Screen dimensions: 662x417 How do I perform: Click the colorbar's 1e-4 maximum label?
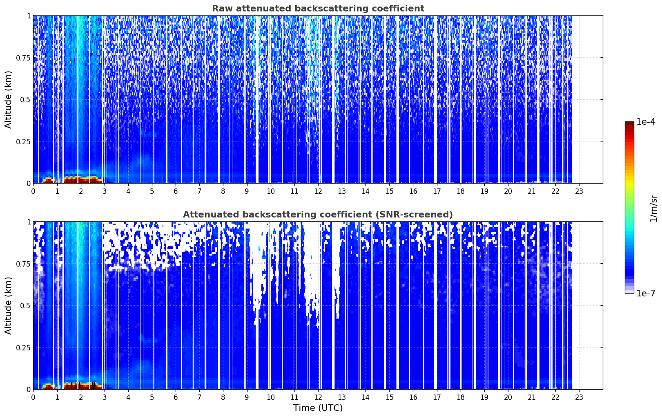tap(646, 122)
